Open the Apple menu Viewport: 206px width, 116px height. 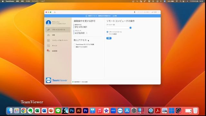3,1
